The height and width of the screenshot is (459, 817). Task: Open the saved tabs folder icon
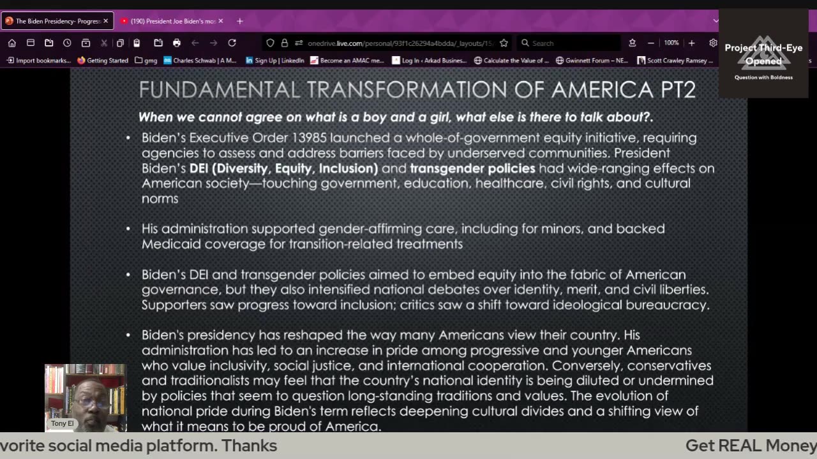[49, 43]
